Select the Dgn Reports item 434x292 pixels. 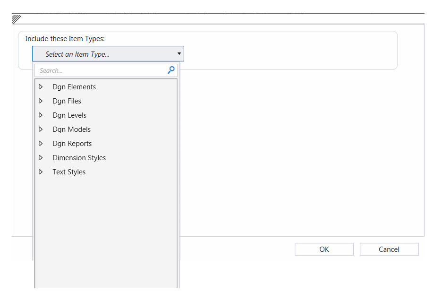(72, 144)
